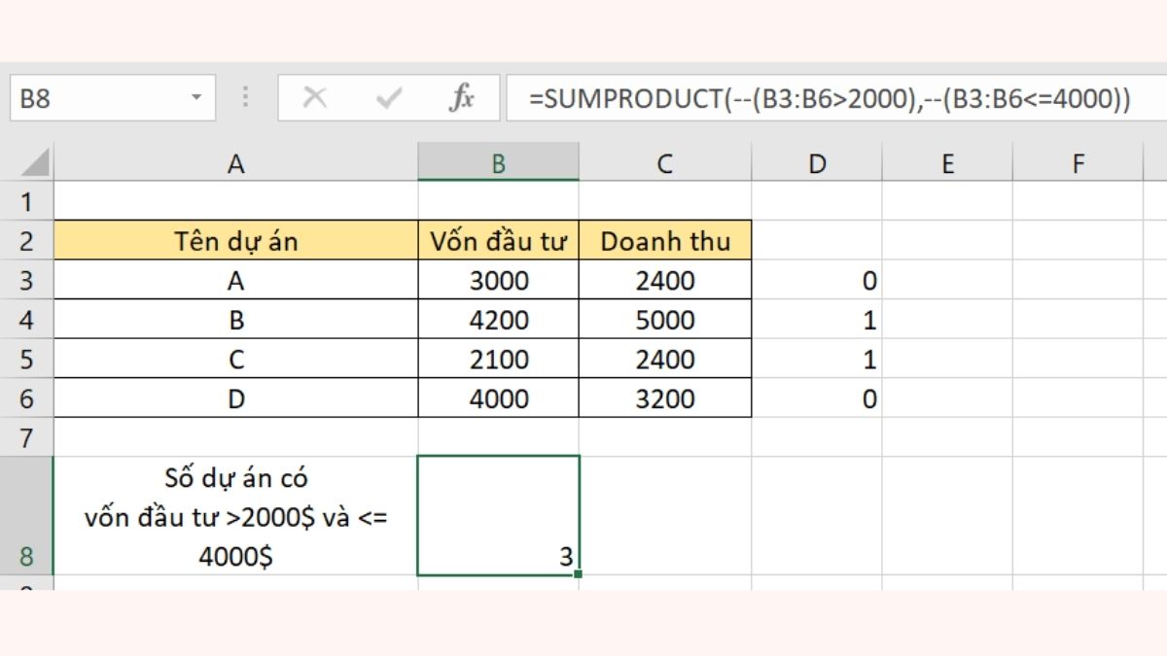Click the Enter checkmark formula bar icon
This screenshot has height=656, width=1167.
pyautogui.click(x=389, y=98)
